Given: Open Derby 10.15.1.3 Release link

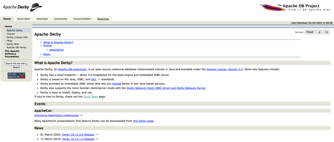Looking at the screenshot, I should pos(78,139).
